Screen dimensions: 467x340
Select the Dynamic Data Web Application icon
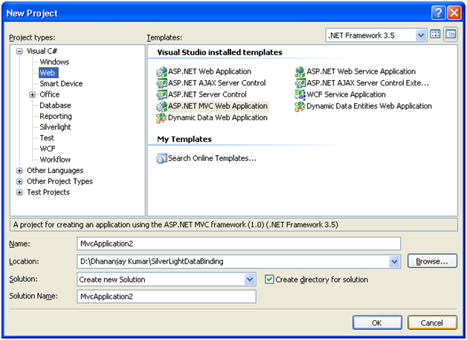[x=161, y=118]
